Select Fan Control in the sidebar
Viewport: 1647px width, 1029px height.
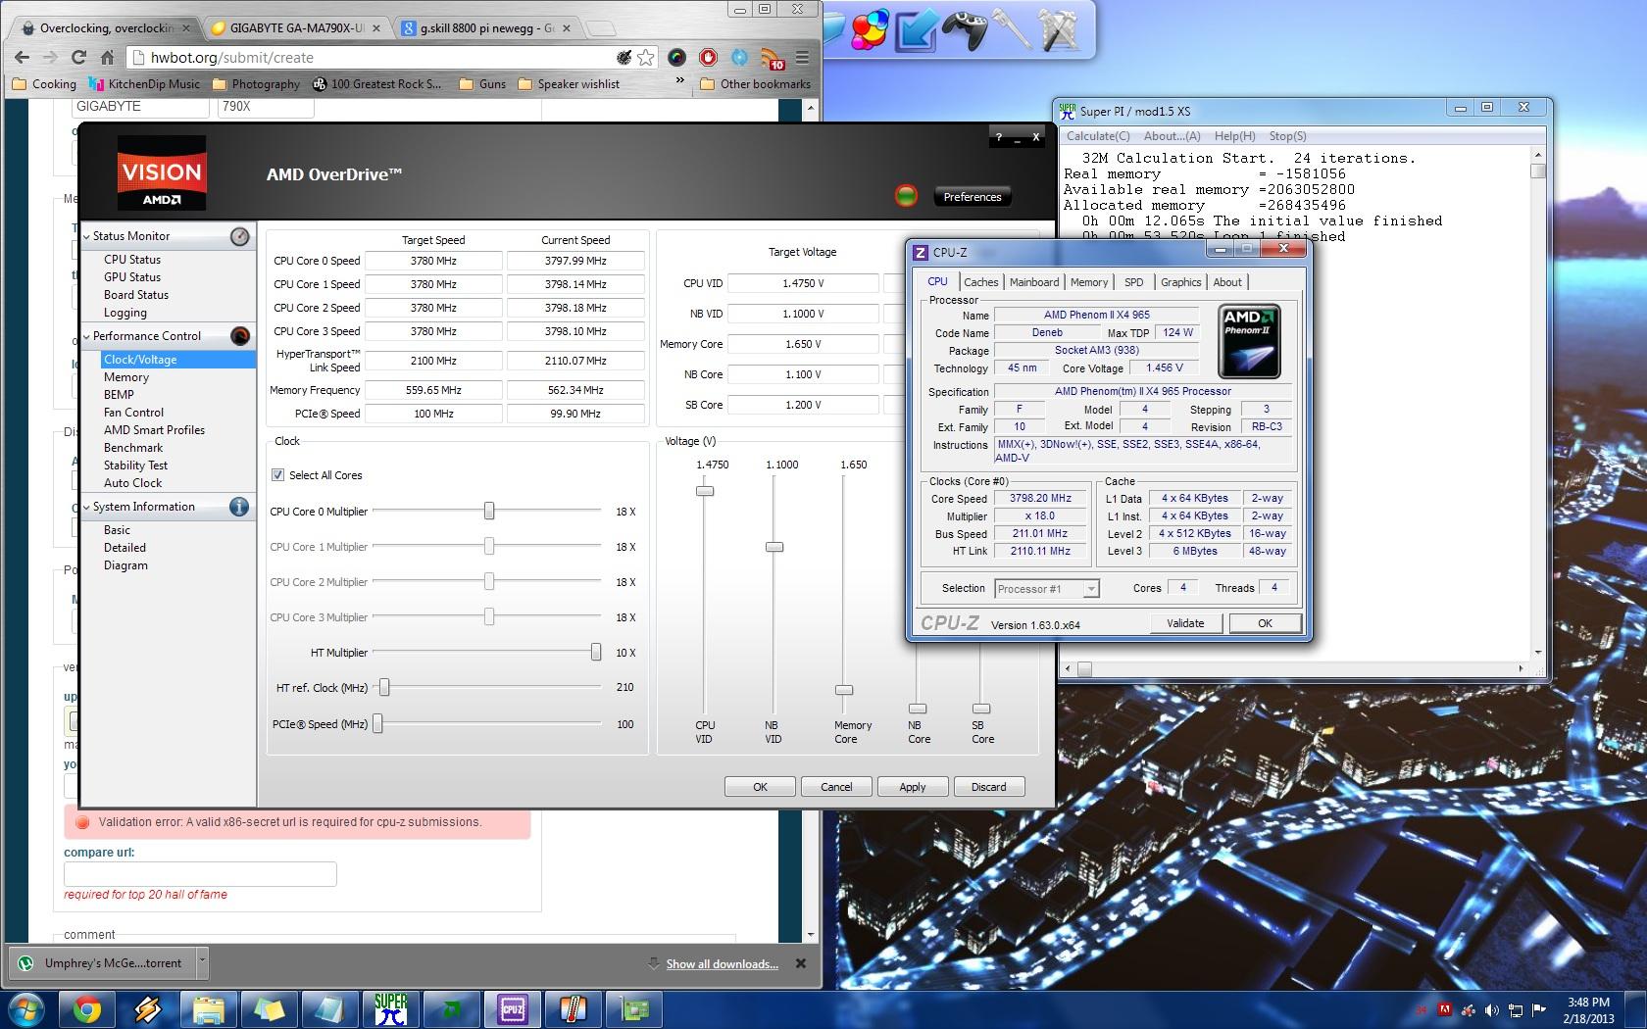[133, 413]
